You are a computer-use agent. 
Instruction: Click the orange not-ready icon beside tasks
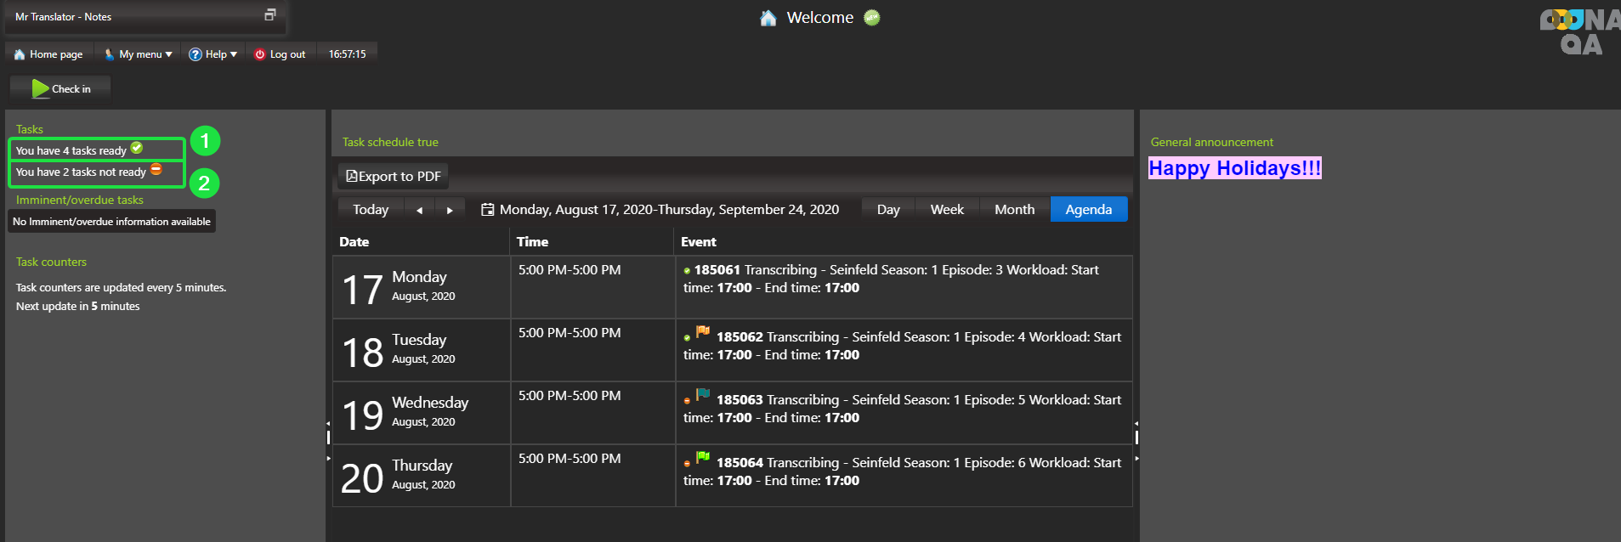click(156, 169)
